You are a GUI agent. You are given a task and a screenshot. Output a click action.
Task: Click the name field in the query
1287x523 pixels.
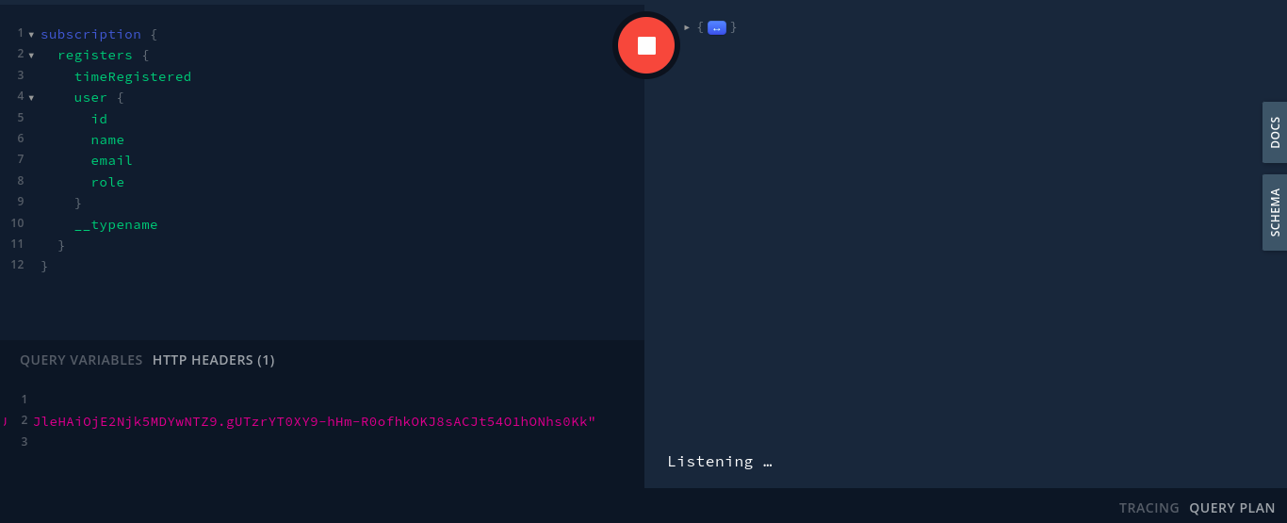(107, 139)
